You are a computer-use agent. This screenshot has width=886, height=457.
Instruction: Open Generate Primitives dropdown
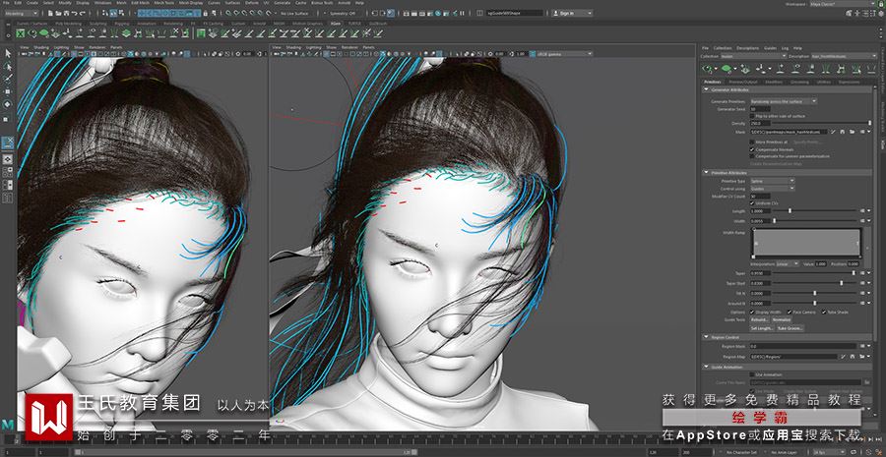click(784, 101)
